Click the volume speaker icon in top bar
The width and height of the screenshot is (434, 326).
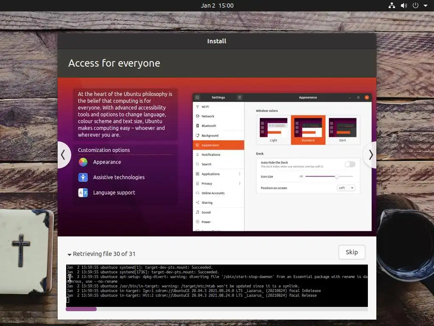[x=404, y=6]
